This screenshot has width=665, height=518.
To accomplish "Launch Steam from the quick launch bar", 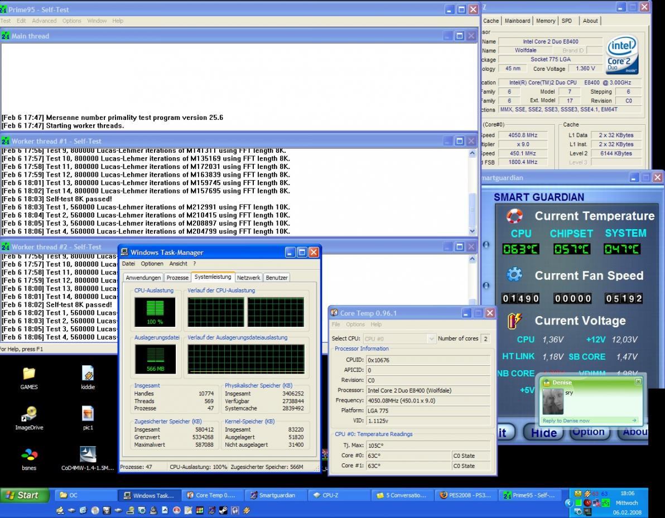I will point(222,510).
